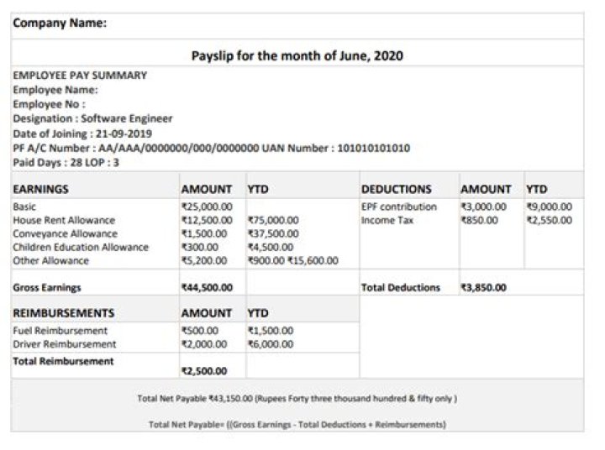Click the Total Net Payable ₹43,150.00 line

point(297,398)
